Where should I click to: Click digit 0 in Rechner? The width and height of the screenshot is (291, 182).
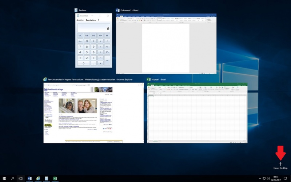pos(84,63)
